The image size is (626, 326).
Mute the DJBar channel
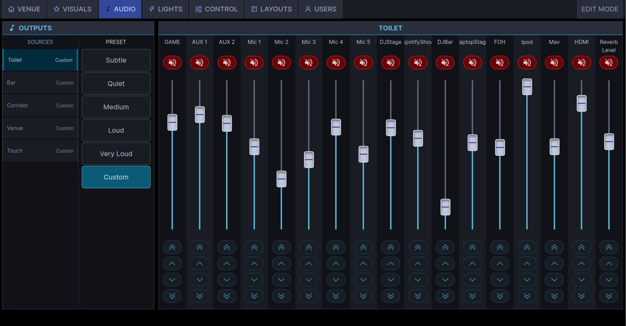(x=445, y=62)
